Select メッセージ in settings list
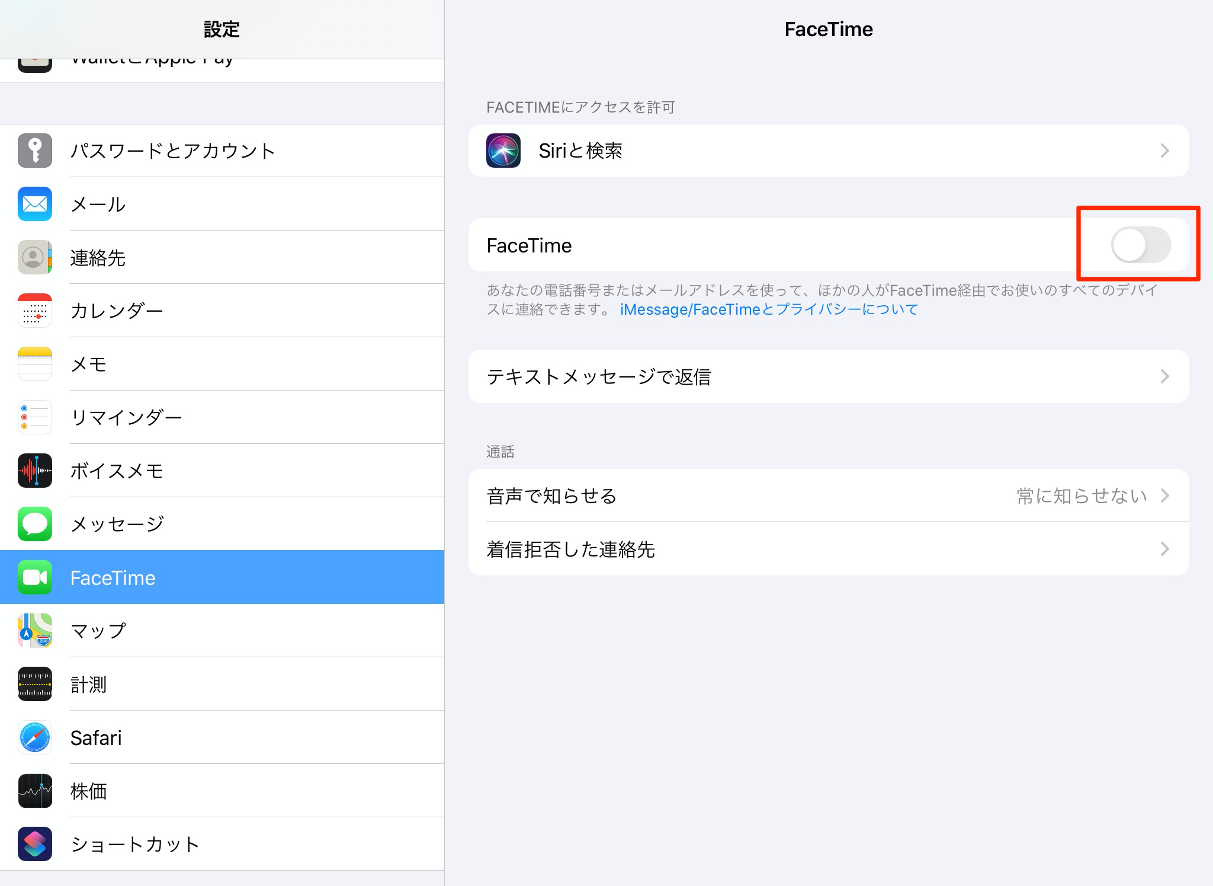The image size is (1213, 886). click(222, 524)
